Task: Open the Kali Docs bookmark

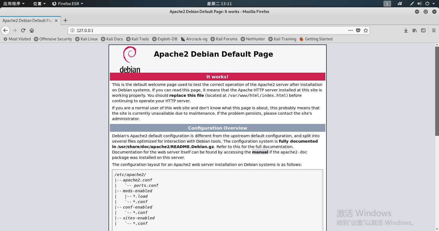Action: 112,39
